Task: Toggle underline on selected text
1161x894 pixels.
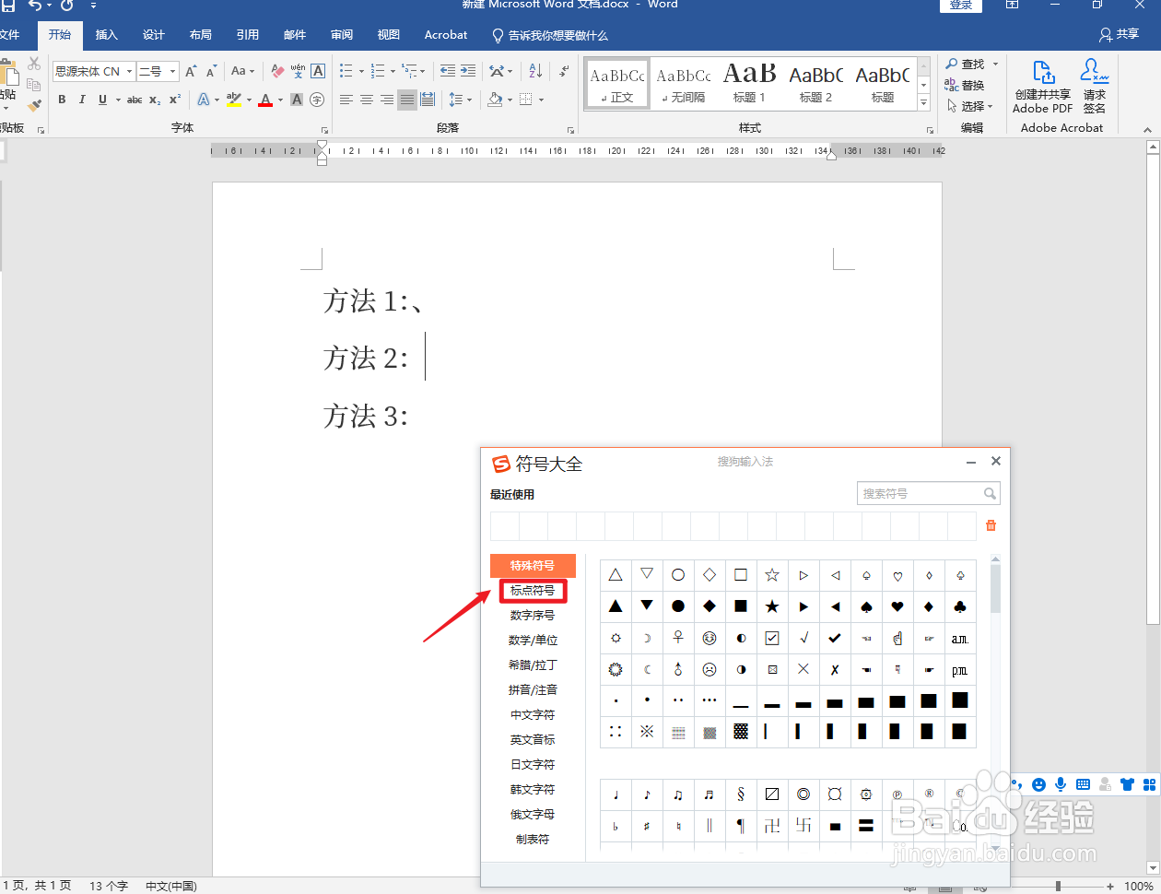Action: click(101, 100)
